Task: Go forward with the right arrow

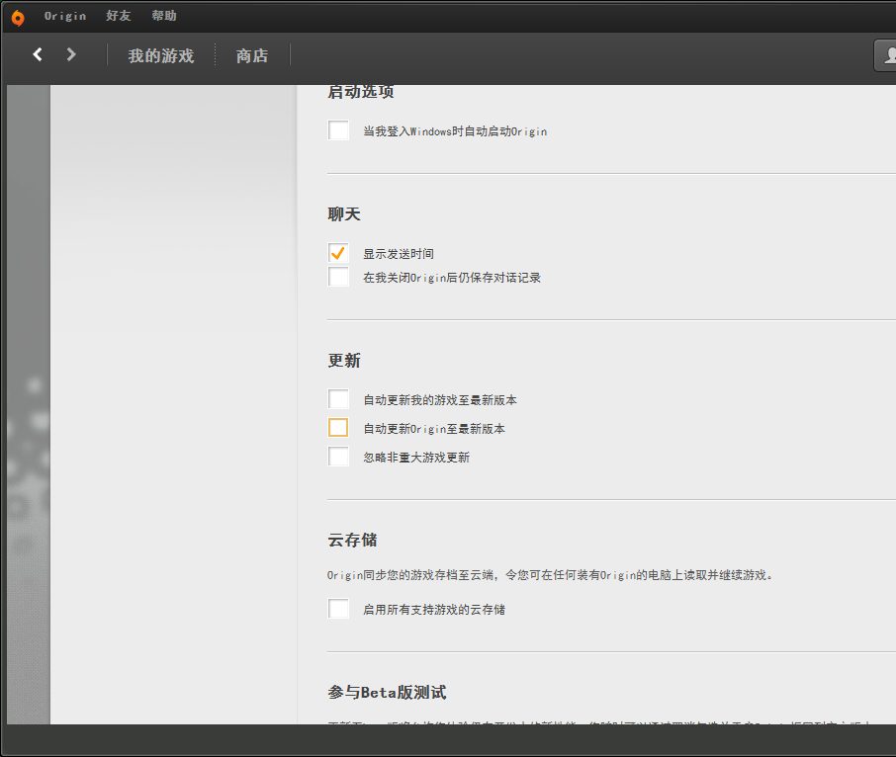Action: [x=71, y=54]
